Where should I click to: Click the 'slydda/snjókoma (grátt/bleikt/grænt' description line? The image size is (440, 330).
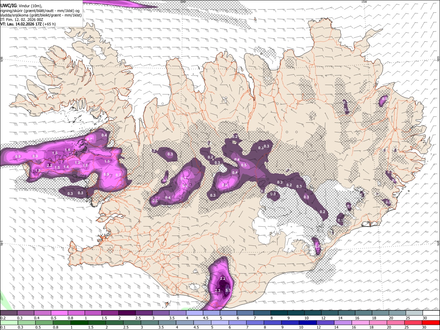coord(41,15)
